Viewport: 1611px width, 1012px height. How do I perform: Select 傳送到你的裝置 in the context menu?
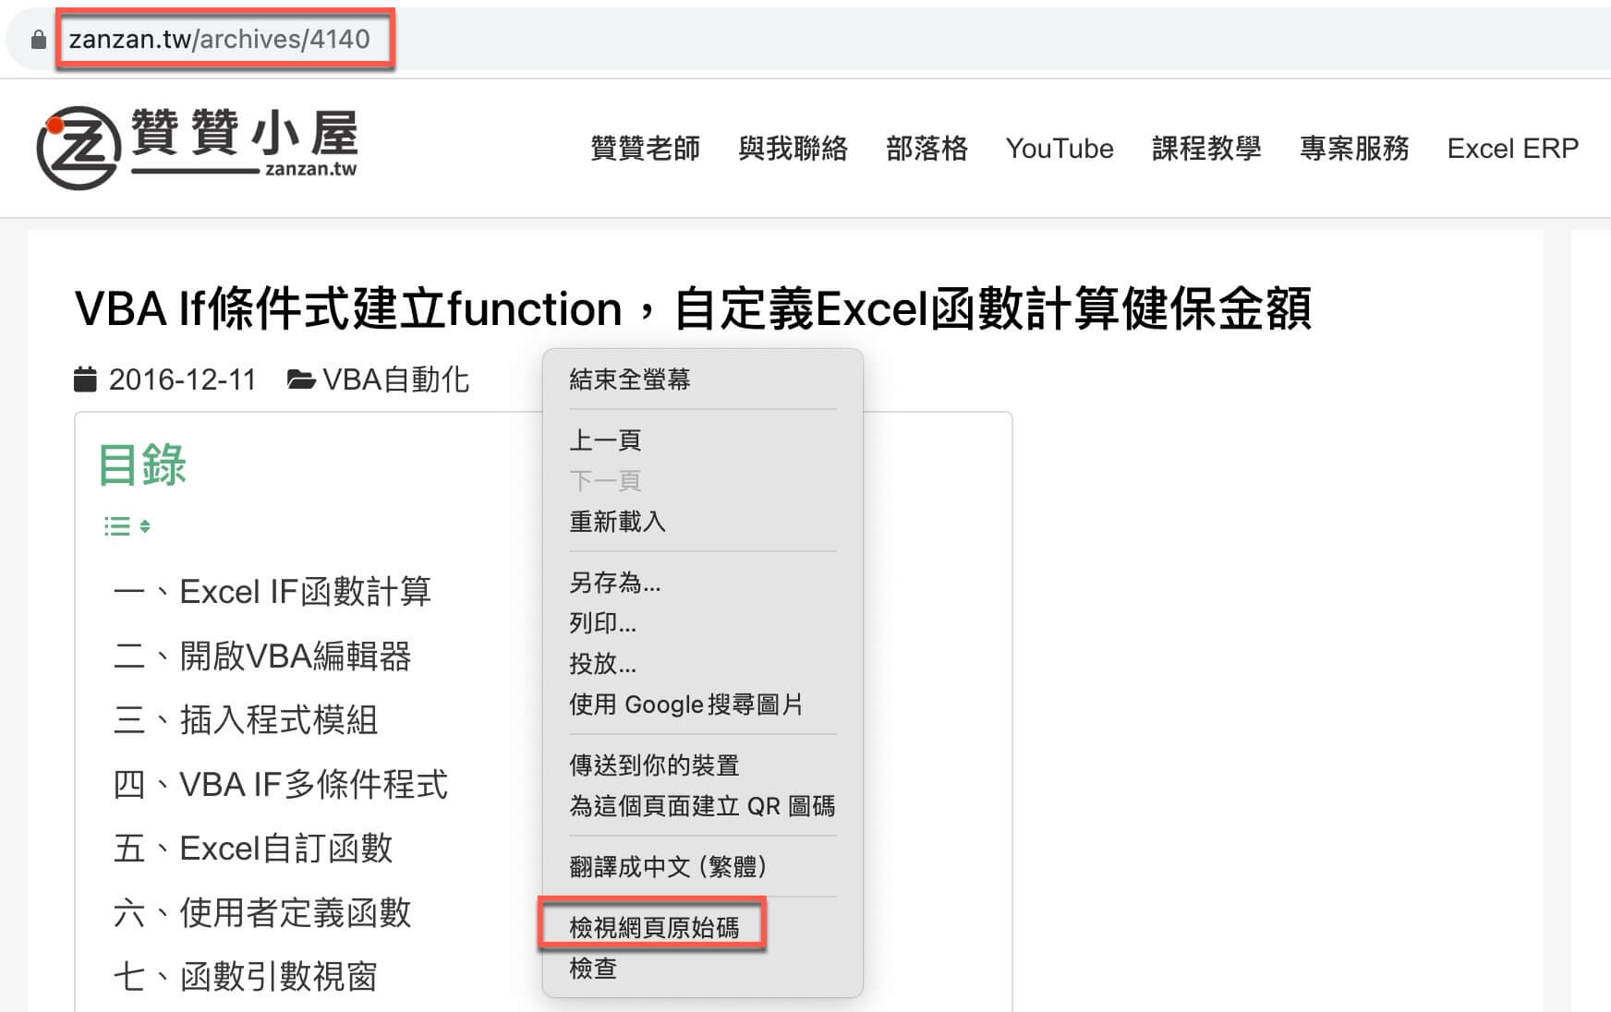tap(703, 765)
